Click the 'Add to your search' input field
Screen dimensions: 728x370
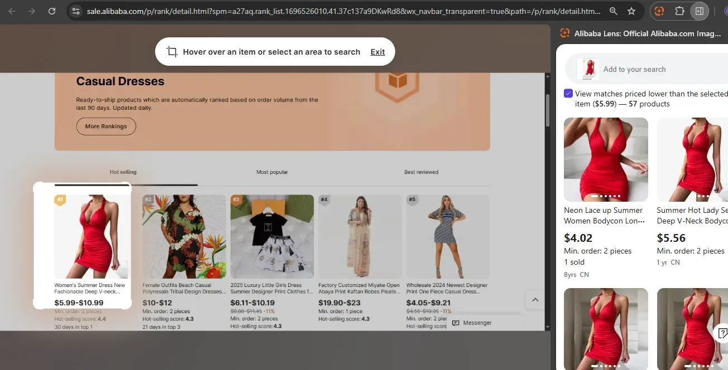point(635,69)
